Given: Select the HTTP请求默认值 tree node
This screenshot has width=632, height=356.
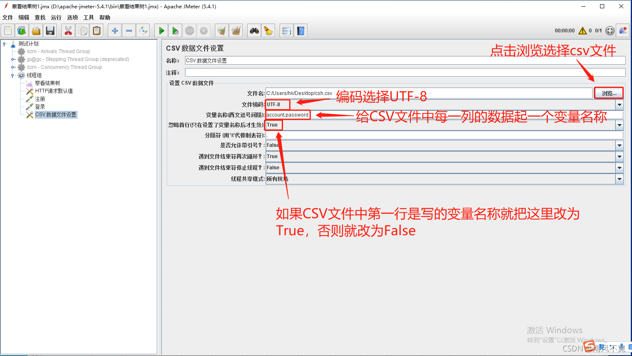Looking at the screenshot, I should point(54,91).
